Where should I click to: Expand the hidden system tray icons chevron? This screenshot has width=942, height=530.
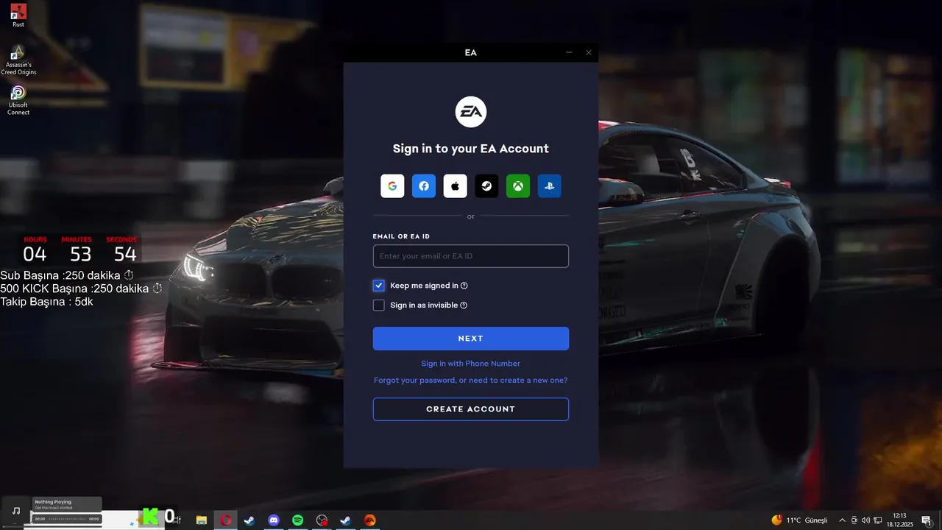coord(842,520)
